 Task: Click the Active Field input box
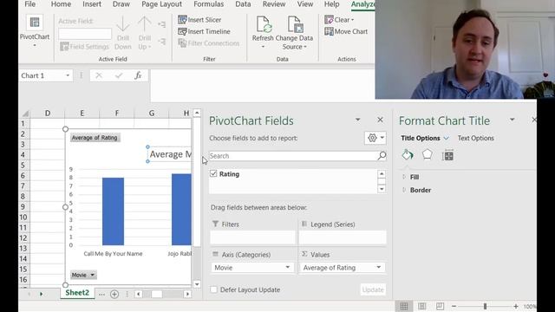coord(85,34)
